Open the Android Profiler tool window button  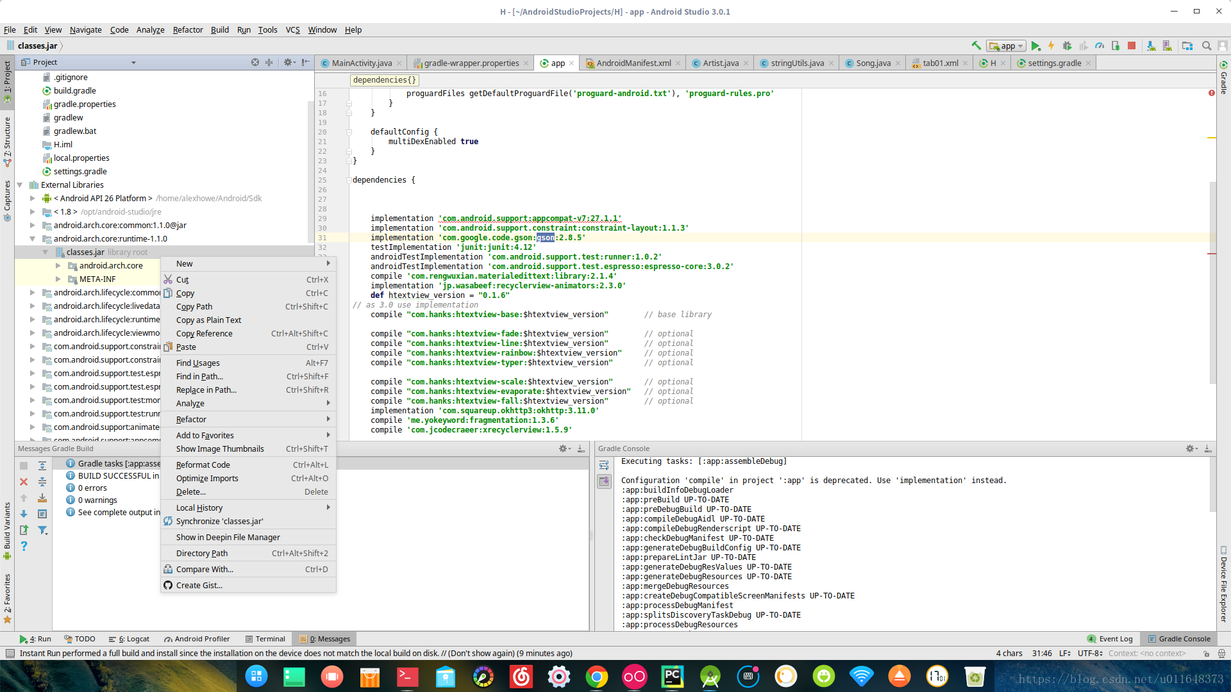(x=197, y=639)
